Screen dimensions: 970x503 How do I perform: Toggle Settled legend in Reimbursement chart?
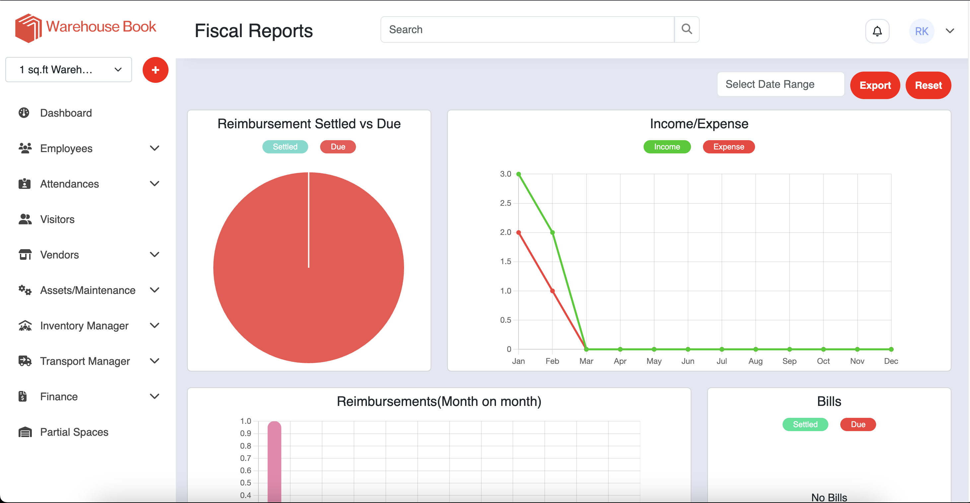coord(285,147)
